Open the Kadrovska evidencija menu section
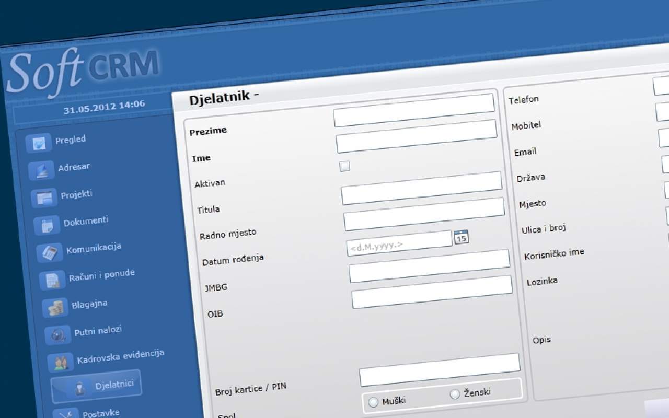The width and height of the screenshot is (669, 418). 120,358
